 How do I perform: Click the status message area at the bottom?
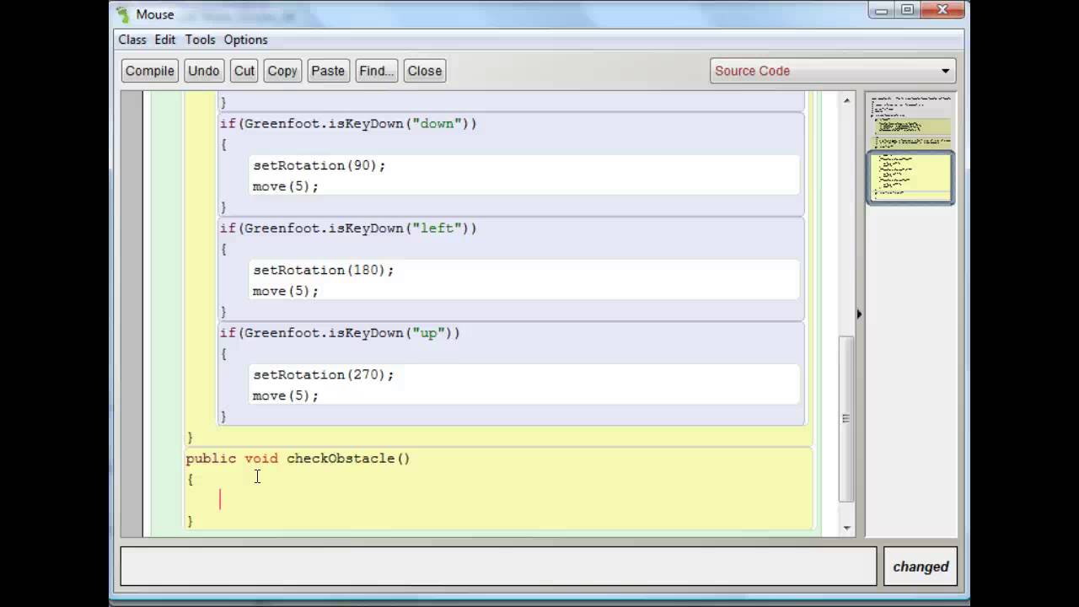pyautogui.click(x=498, y=567)
